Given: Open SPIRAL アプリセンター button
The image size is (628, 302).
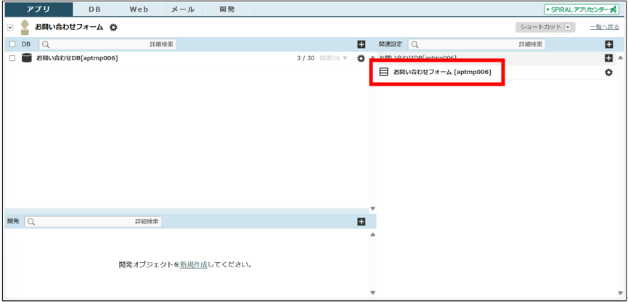Looking at the screenshot, I should 582,9.
